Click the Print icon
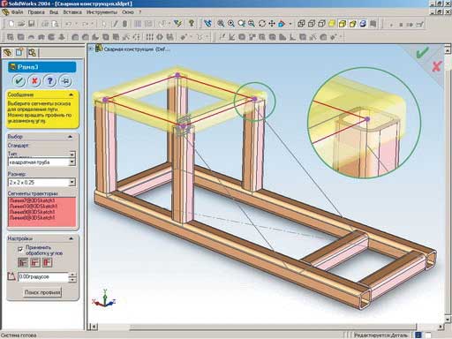Viewport: 452px width, 339px height. click(x=45, y=24)
